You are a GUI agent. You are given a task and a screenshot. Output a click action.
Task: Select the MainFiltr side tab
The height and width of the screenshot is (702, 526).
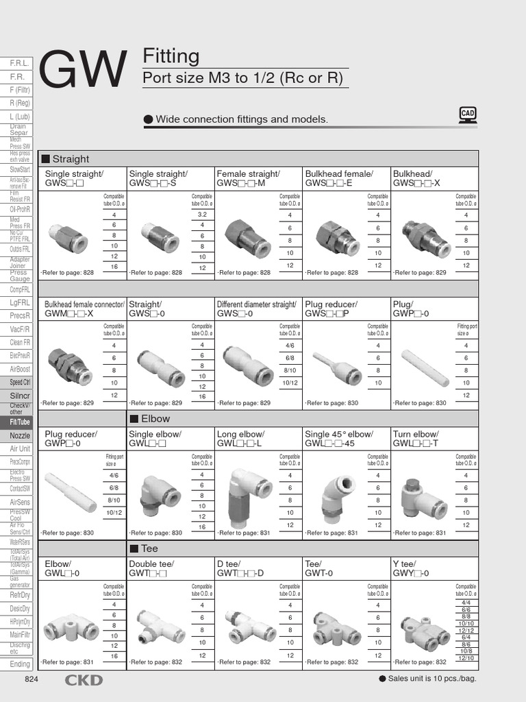click(16, 634)
